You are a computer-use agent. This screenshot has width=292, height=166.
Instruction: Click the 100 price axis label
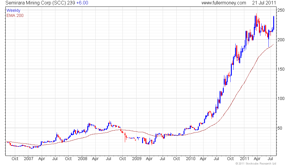click(x=281, y=98)
